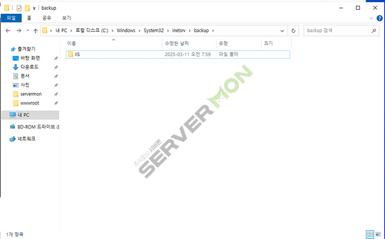Screen dimensions: 385x239
Task: Select BD-ROM 드라이브 in navigation pane
Action: 34,127
